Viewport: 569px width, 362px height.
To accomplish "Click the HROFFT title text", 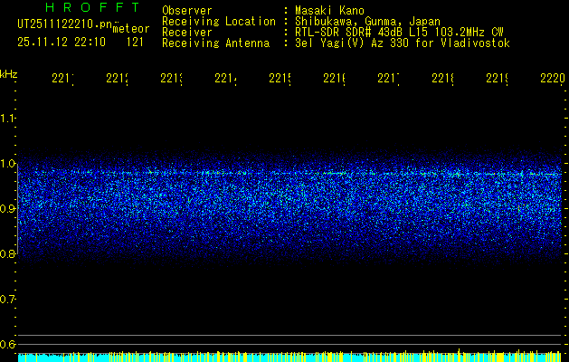I will 92,7.
